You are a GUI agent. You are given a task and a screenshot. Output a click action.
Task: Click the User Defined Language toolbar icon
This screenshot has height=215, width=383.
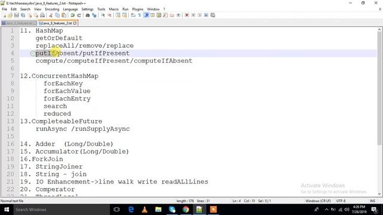coord(153,15)
